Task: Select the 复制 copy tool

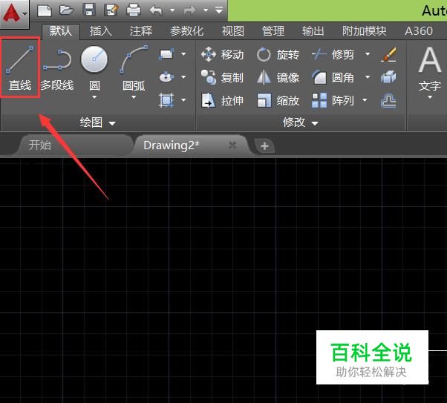Action: tap(222, 77)
